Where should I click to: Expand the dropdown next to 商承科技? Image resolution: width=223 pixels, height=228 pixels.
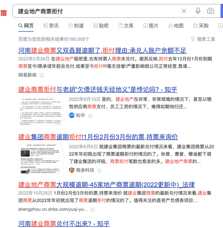pos(99,170)
